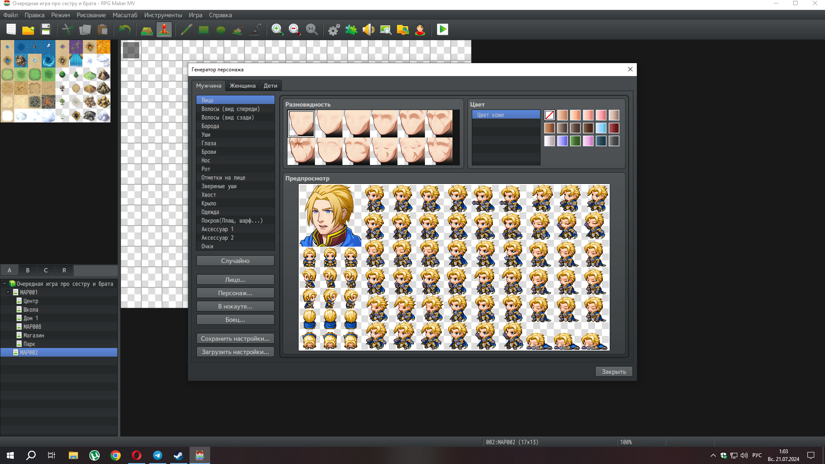This screenshot has height=464, width=825.
Task: Select the Одежда part category
Action: tap(210, 212)
